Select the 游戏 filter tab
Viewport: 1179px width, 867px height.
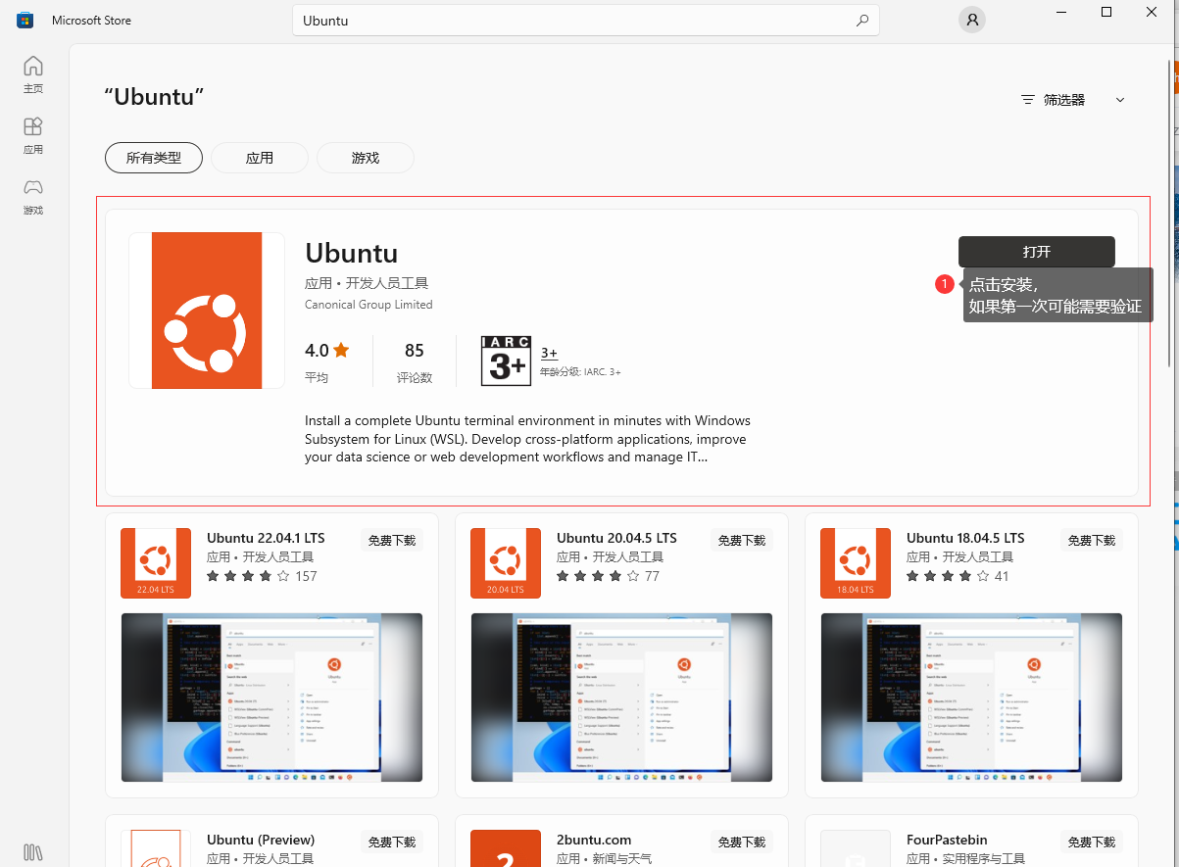pyautogui.click(x=366, y=158)
